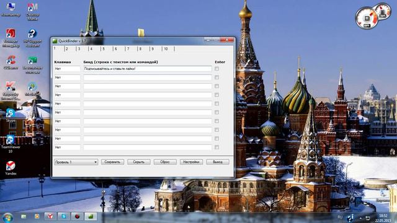Switch to tab 3 in QuickBinder
This screenshot has height=223, width=397.
[83, 49]
